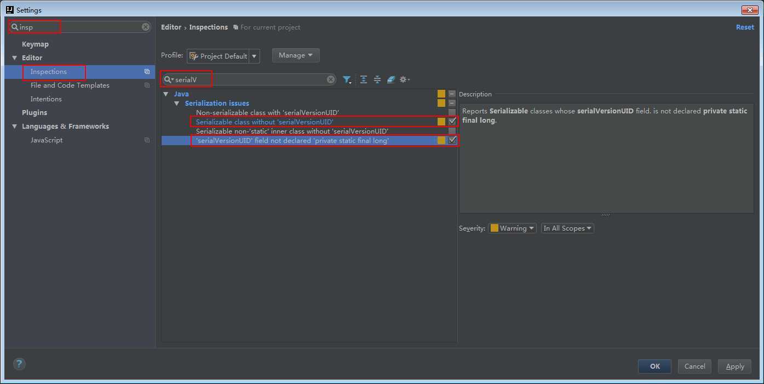This screenshot has width=764, height=384.
Task: Click the 'Serialization issues' group label
Action: (x=217, y=103)
